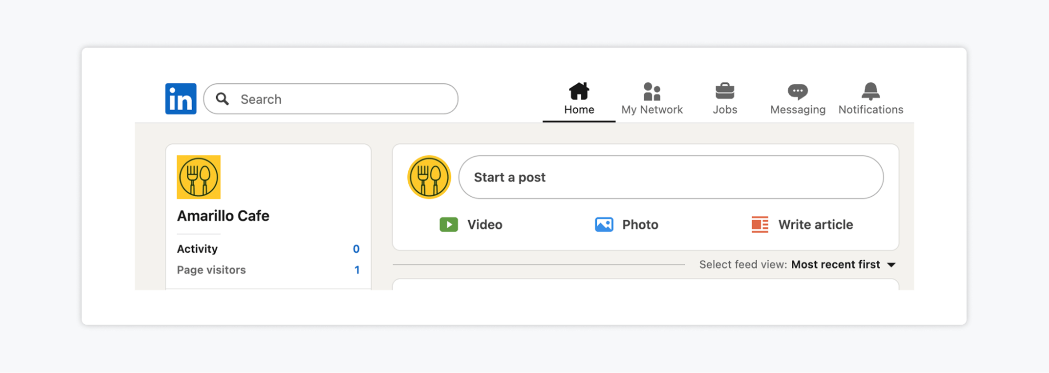The image size is (1049, 373).
Task: Open the Home house icon
Action: [x=579, y=91]
